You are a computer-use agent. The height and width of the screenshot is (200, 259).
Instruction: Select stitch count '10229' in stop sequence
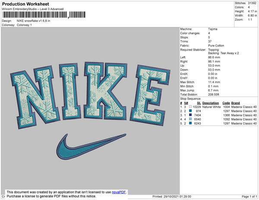tap(197, 107)
